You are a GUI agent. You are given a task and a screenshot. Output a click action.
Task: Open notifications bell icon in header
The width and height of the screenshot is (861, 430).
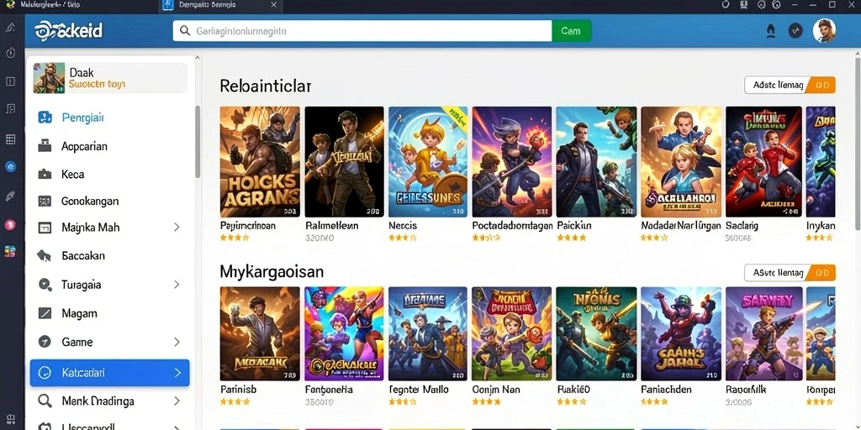(x=770, y=31)
